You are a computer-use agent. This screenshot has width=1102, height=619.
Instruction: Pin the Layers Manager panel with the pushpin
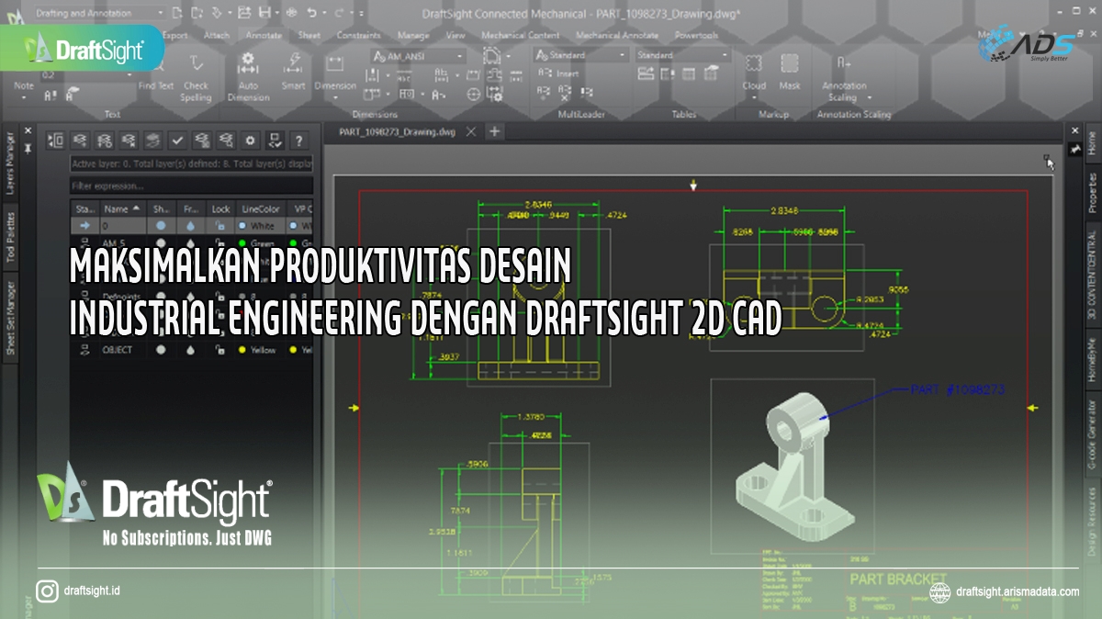pyautogui.click(x=28, y=147)
